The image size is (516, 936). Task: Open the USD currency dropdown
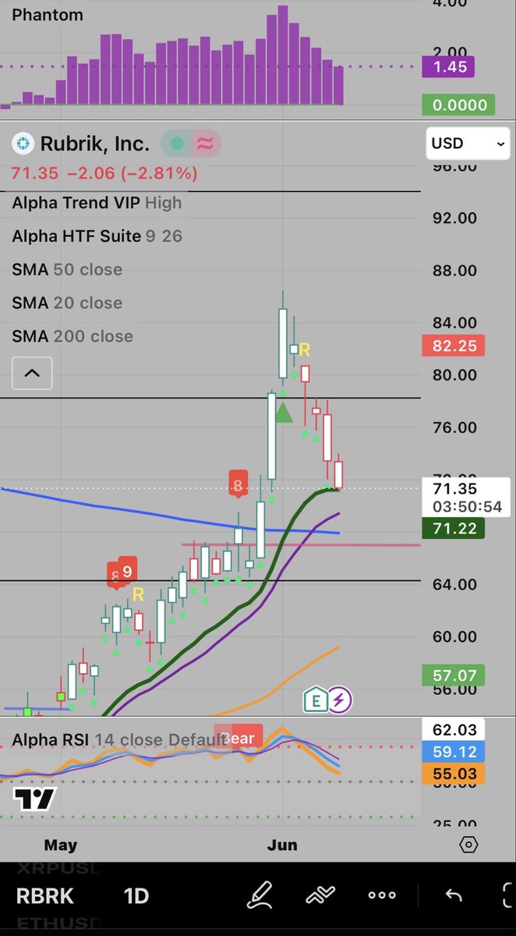pyautogui.click(x=468, y=144)
